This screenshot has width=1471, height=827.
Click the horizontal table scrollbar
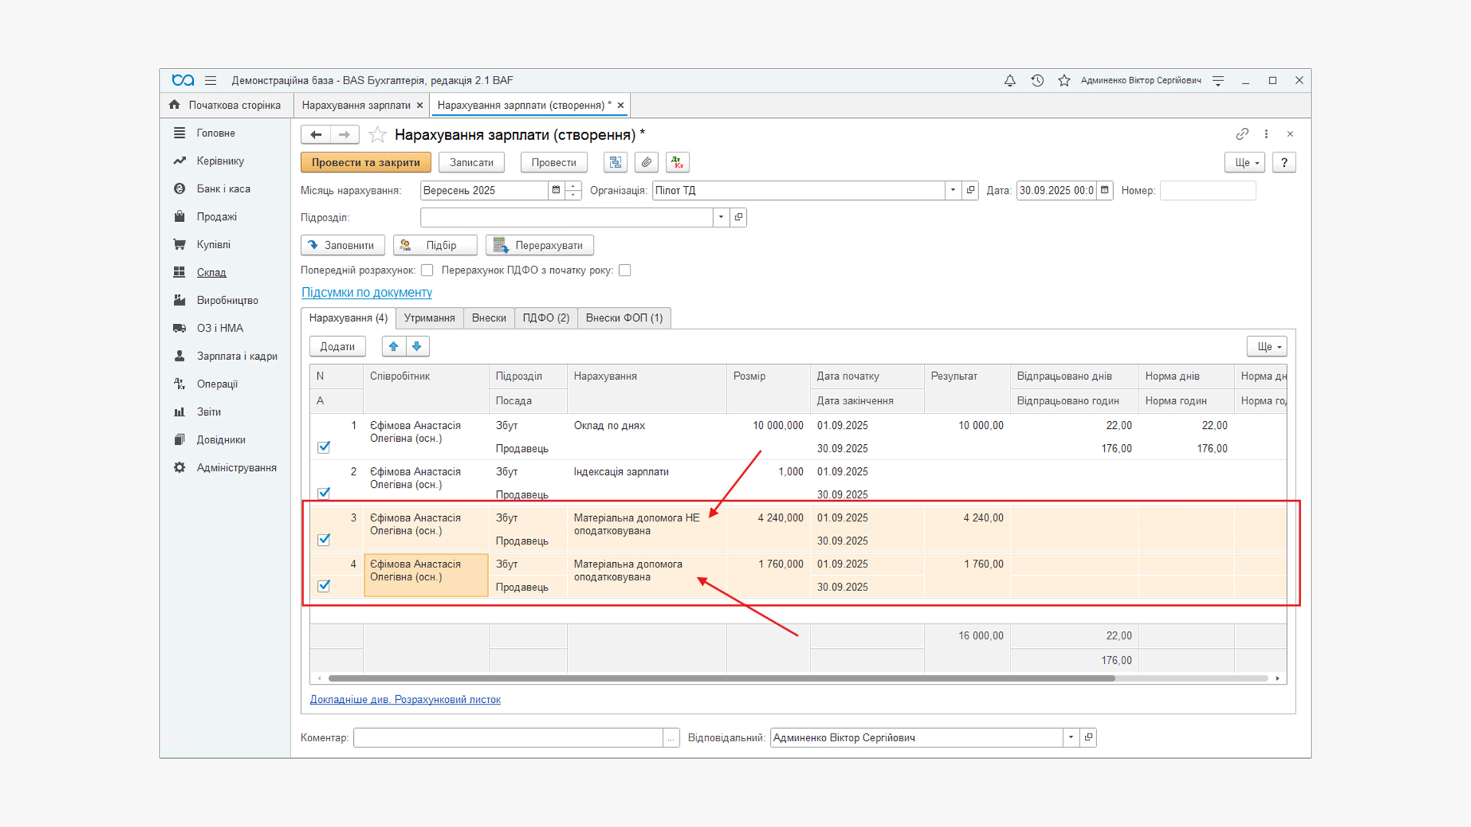click(720, 678)
